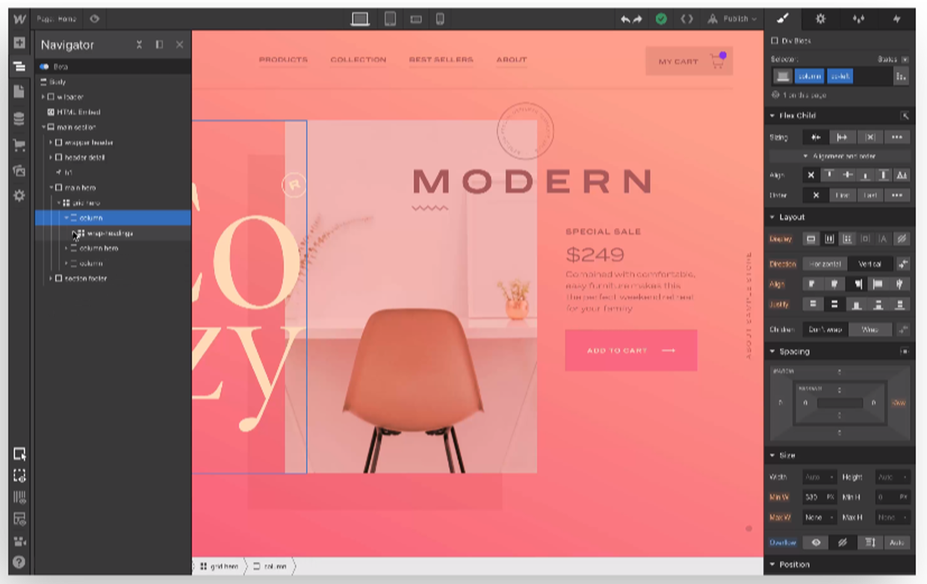Pin the Navigator panel

(x=159, y=45)
